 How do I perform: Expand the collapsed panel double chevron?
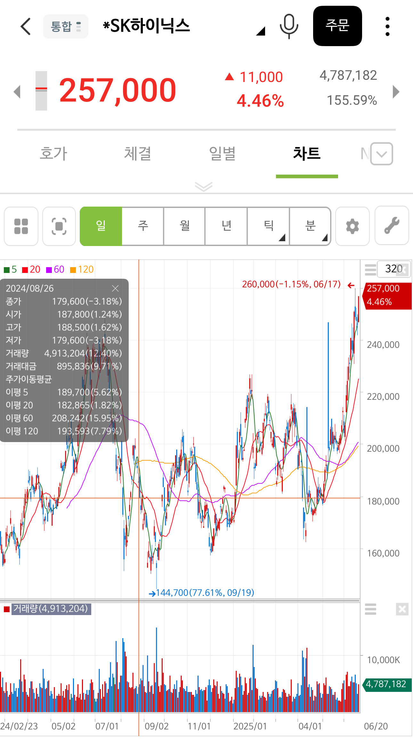tap(204, 186)
